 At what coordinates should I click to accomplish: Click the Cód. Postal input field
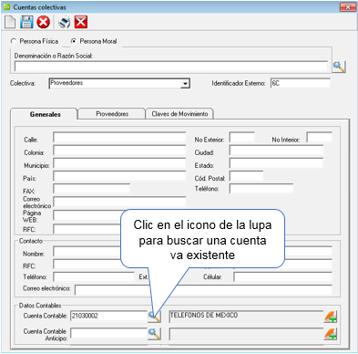(246, 176)
